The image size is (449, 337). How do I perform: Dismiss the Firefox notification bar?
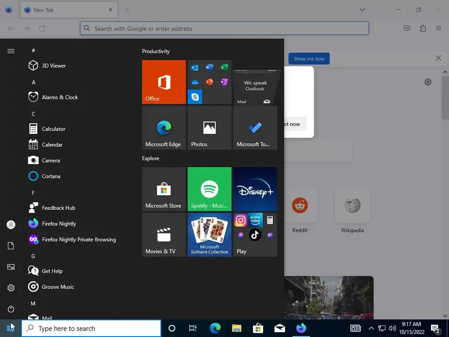click(438, 58)
